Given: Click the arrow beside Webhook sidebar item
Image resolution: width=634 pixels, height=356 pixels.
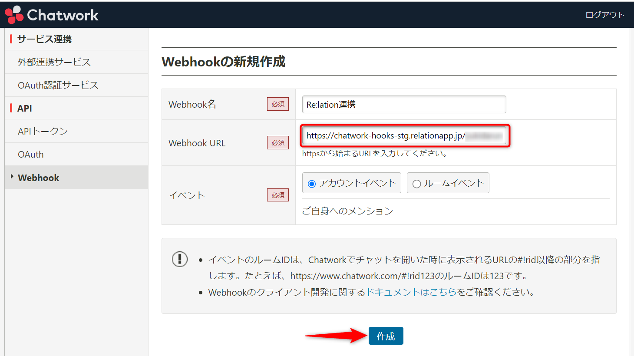Looking at the screenshot, I should coord(12,177).
